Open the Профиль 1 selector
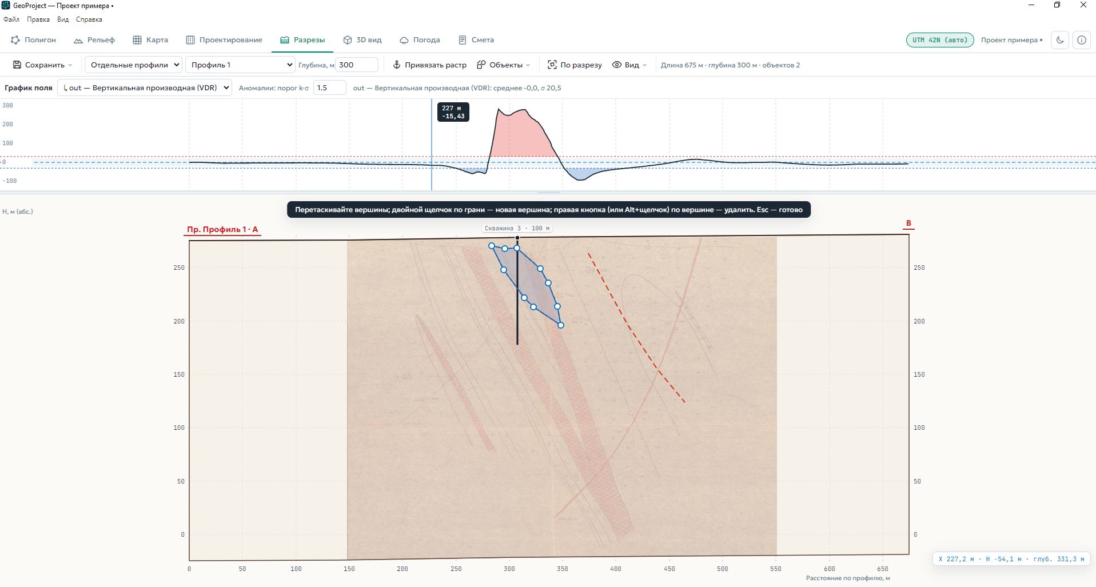 pyautogui.click(x=240, y=65)
